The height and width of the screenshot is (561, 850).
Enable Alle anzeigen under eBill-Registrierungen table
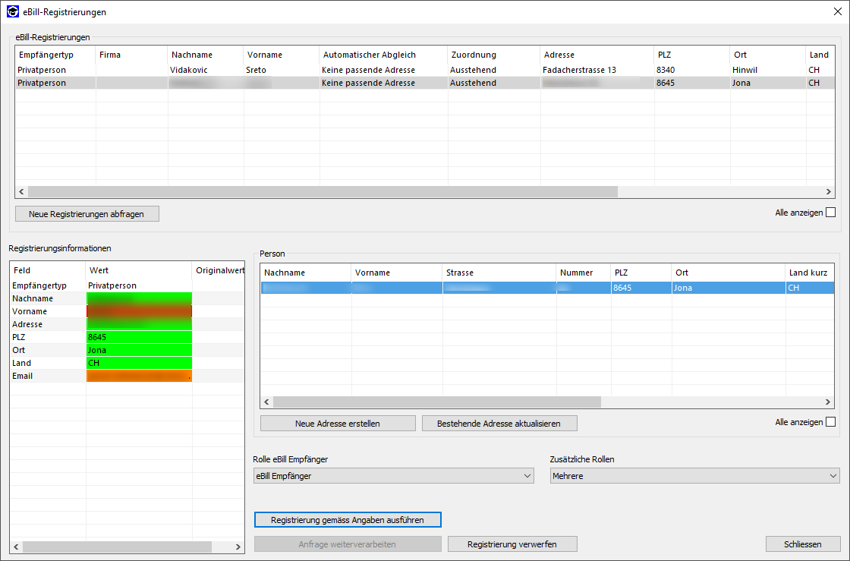point(830,213)
